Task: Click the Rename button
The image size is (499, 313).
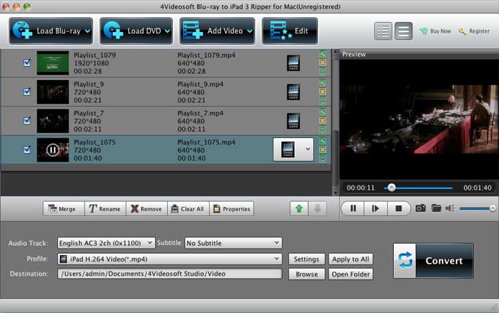Action: point(105,209)
